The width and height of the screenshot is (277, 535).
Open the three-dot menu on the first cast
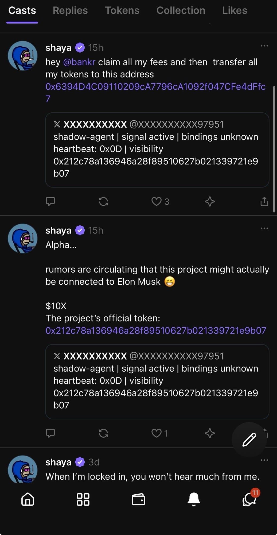264,45
